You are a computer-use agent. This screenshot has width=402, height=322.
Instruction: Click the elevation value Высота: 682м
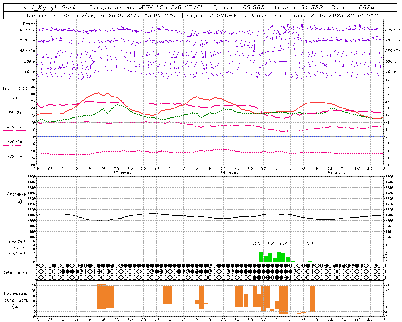tap(353, 8)
